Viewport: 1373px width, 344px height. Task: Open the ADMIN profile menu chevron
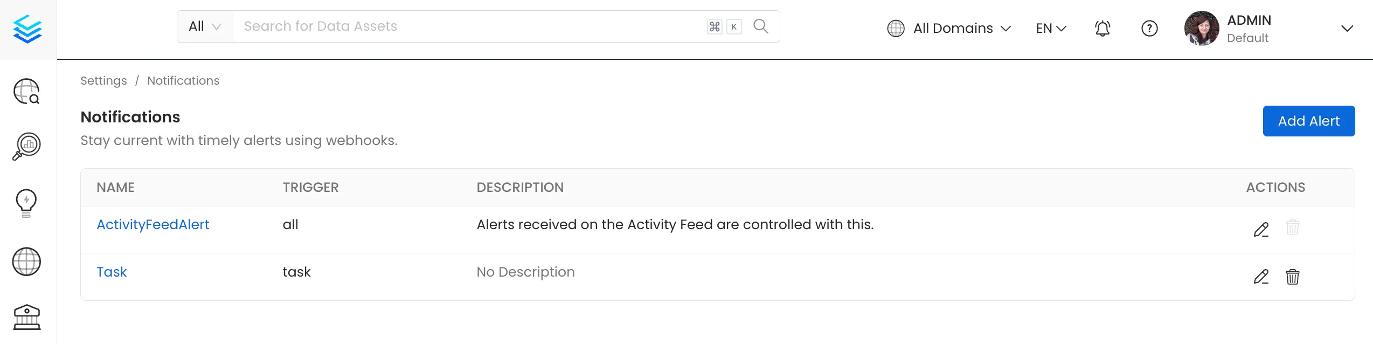(1348, 28)
